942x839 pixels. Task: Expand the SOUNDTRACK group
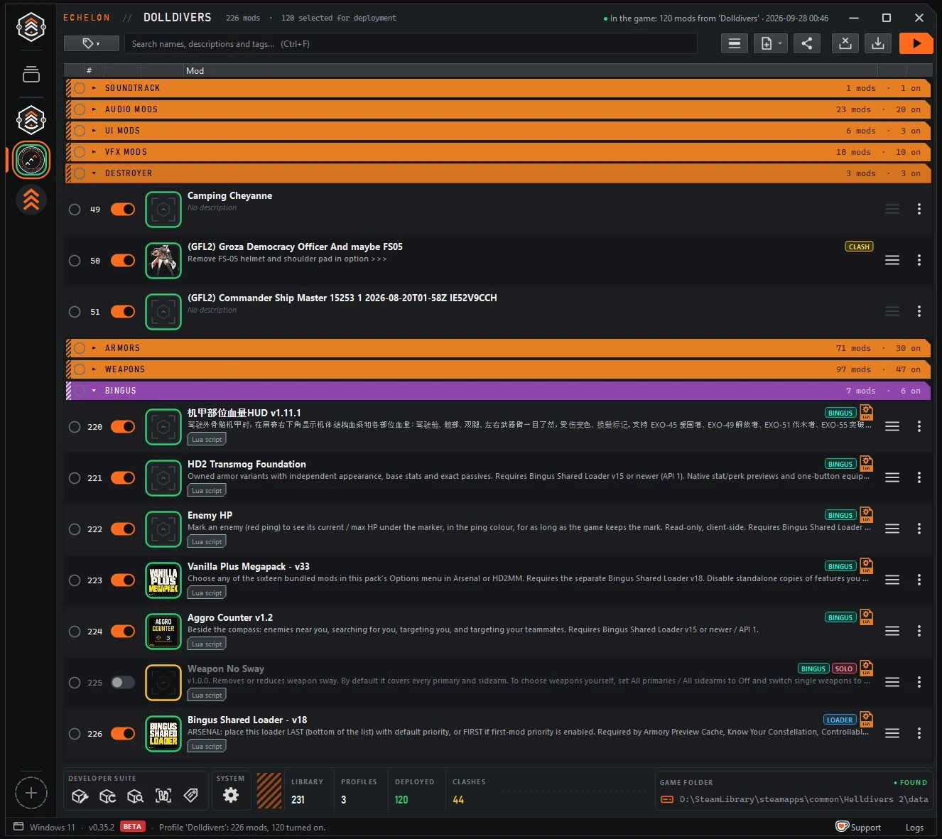94,88
